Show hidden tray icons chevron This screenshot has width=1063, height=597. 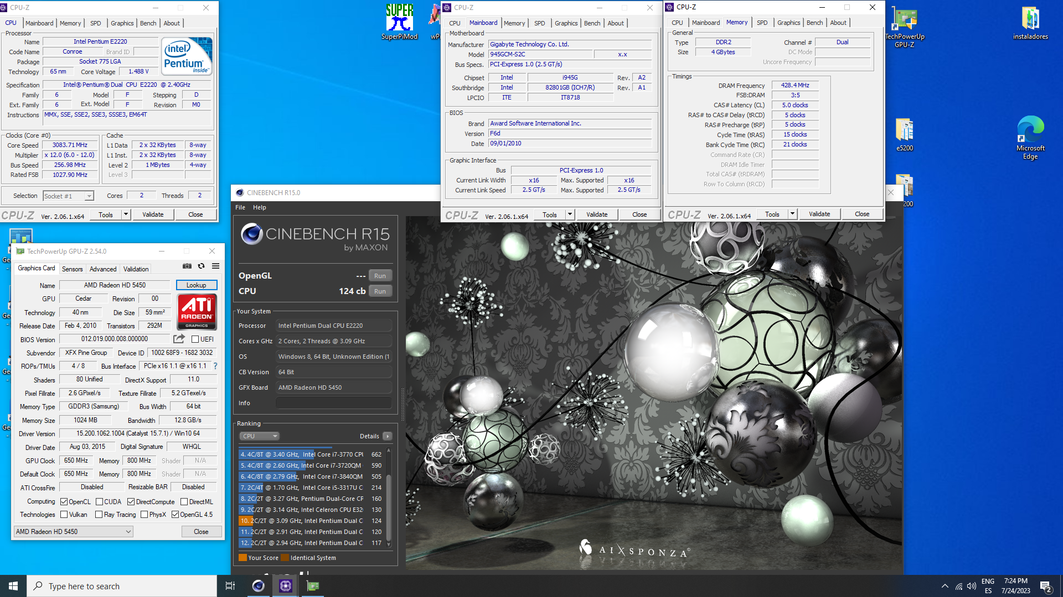click(945, 586)
